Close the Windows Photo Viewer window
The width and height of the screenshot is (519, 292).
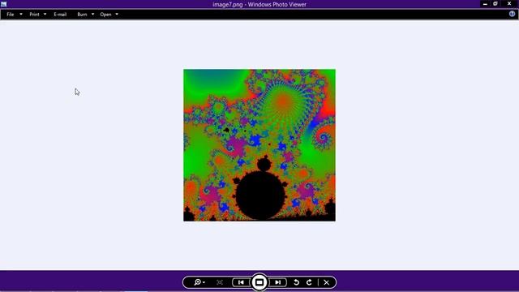(509, 4)
